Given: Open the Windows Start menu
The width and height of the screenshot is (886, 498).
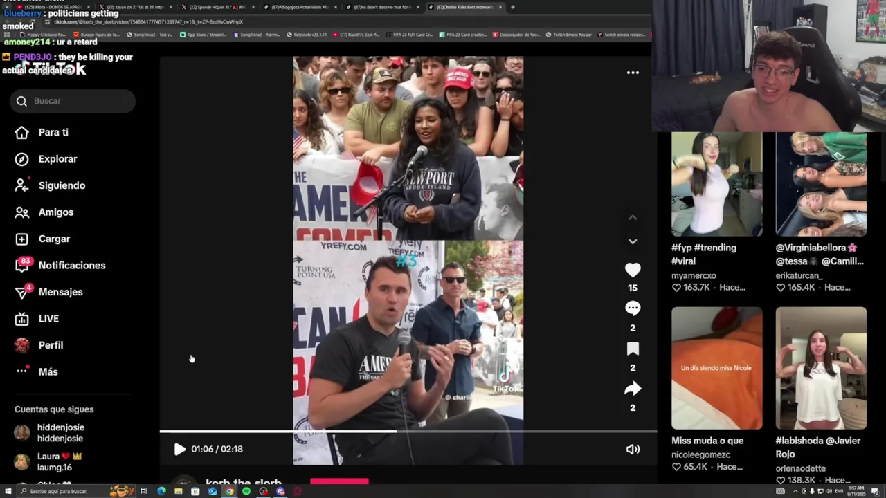Looking at the screenshot, I should pos(7,491).
